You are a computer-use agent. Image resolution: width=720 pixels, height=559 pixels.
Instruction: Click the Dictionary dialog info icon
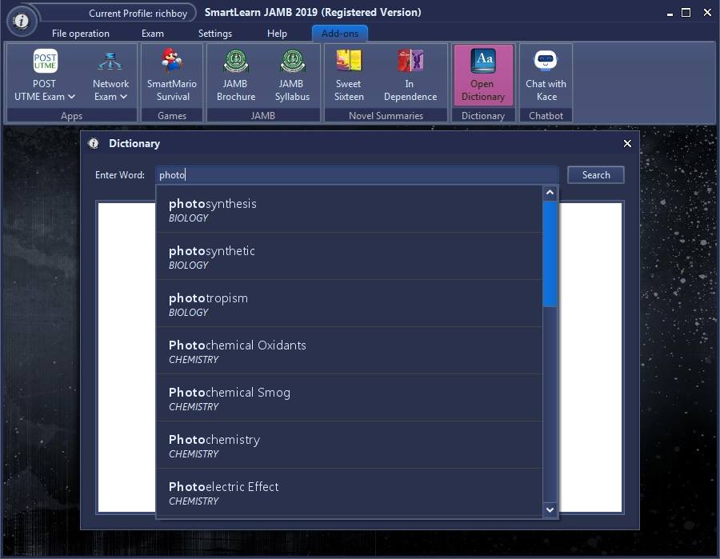[94, 144]
